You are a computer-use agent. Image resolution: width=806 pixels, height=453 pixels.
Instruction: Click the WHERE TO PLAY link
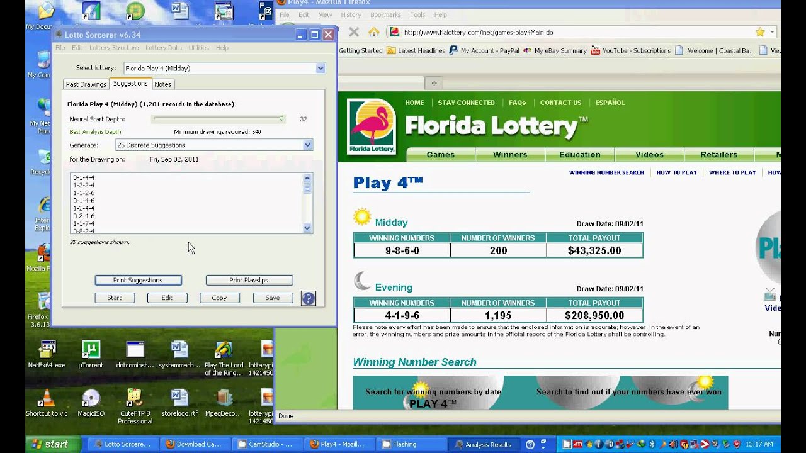click(x=732, y=172)
